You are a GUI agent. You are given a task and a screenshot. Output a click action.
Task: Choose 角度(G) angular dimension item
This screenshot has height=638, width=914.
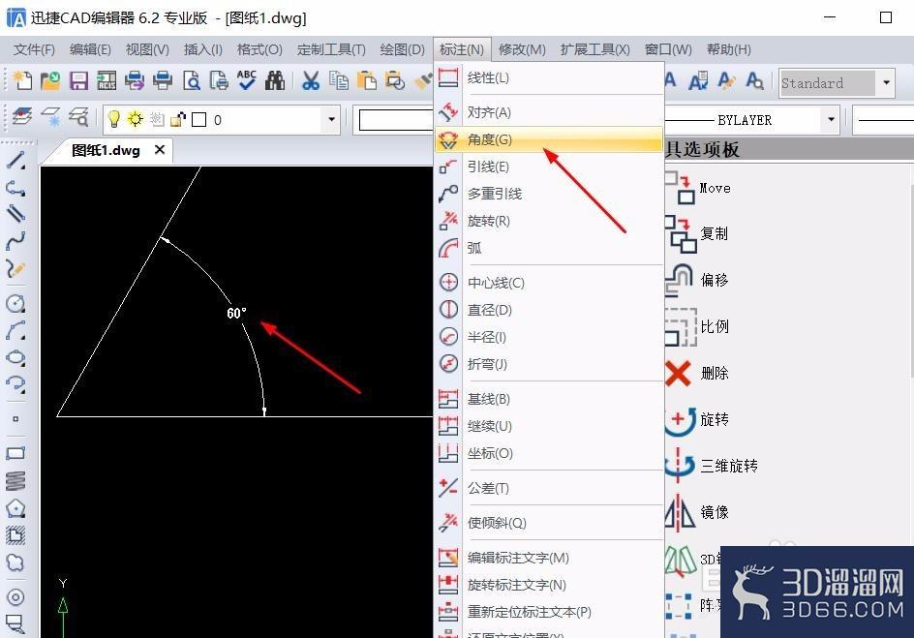tap(549, 139)
